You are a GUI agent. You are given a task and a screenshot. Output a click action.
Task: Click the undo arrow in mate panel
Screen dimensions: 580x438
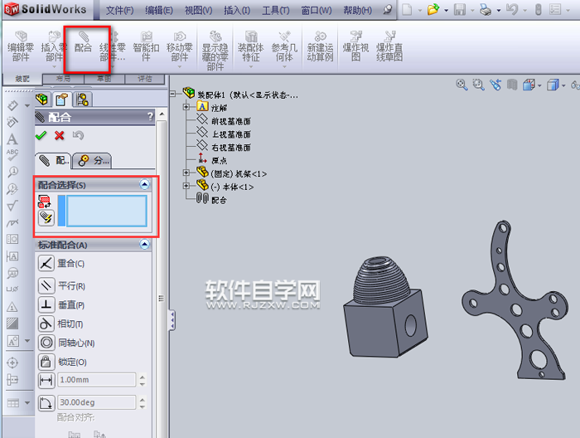(78, 135)
